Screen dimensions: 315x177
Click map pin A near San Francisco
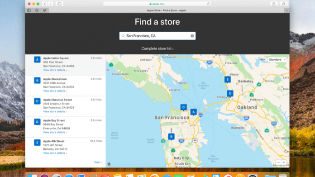point(193,112)
